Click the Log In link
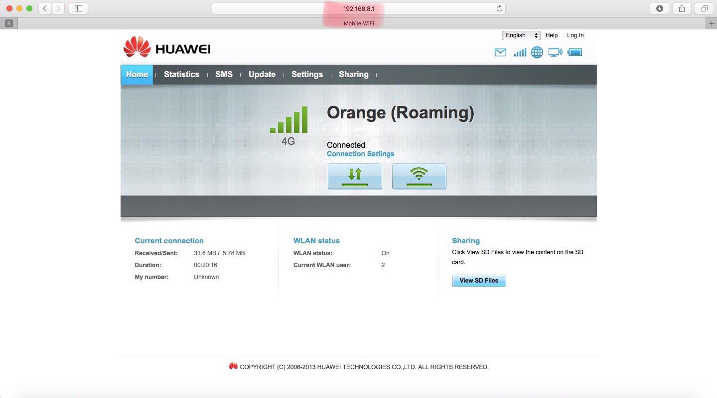Screen dimensions: 717x398 (575, 35)
